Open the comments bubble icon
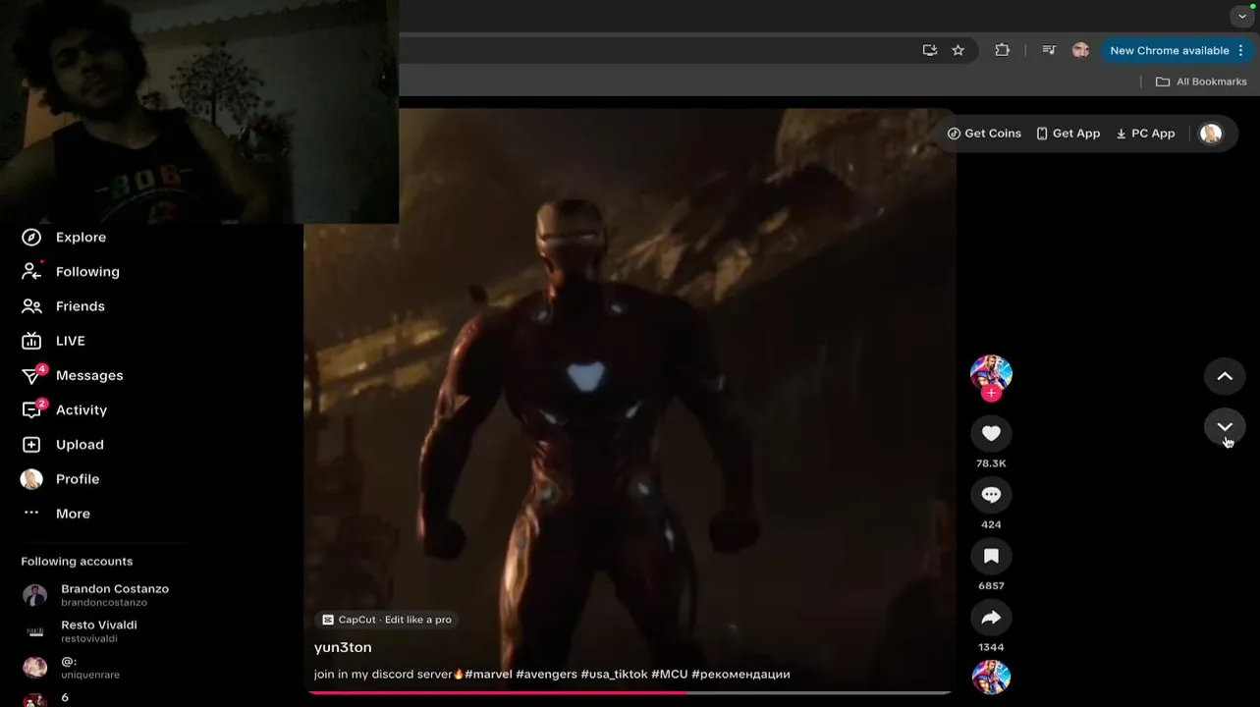This screenshot has width=1260, height=707. pyautogui.click(x=991, y=495)
